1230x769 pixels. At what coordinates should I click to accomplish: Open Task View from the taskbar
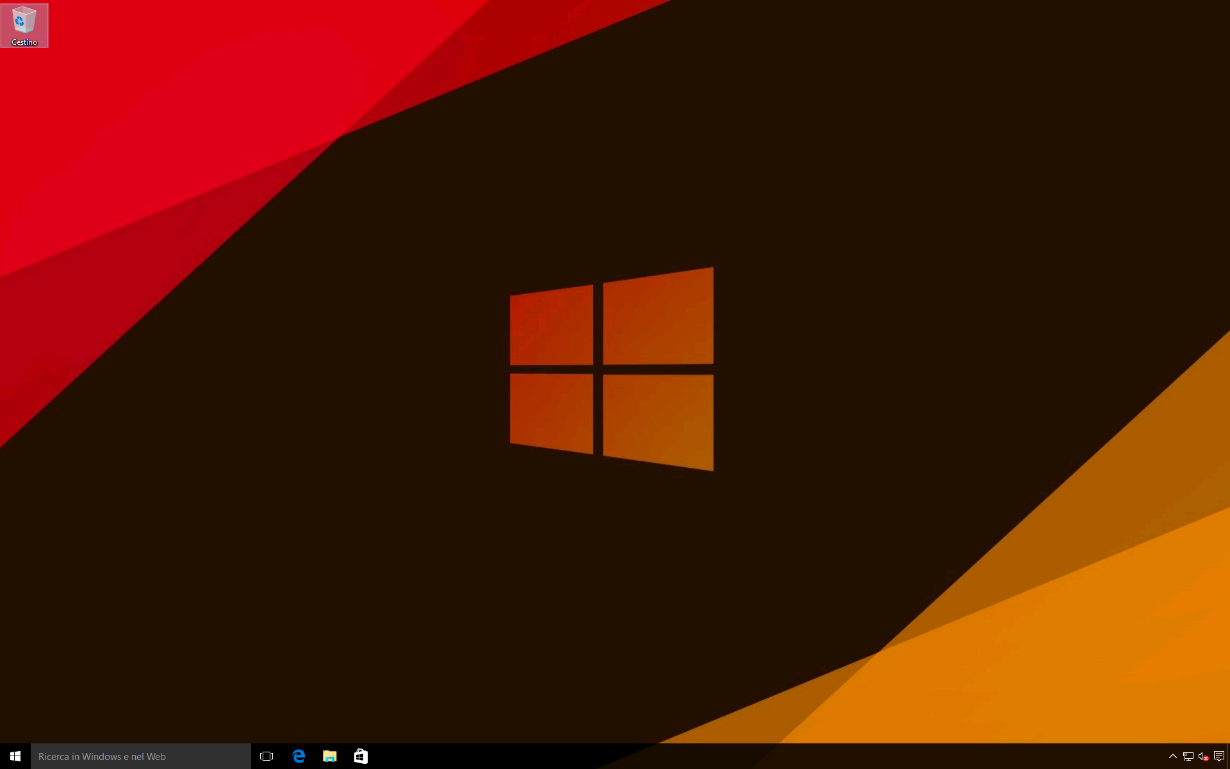(266, 756)
